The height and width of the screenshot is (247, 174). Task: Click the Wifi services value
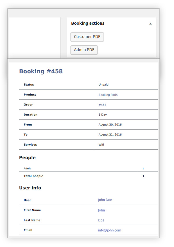(101, 144)
